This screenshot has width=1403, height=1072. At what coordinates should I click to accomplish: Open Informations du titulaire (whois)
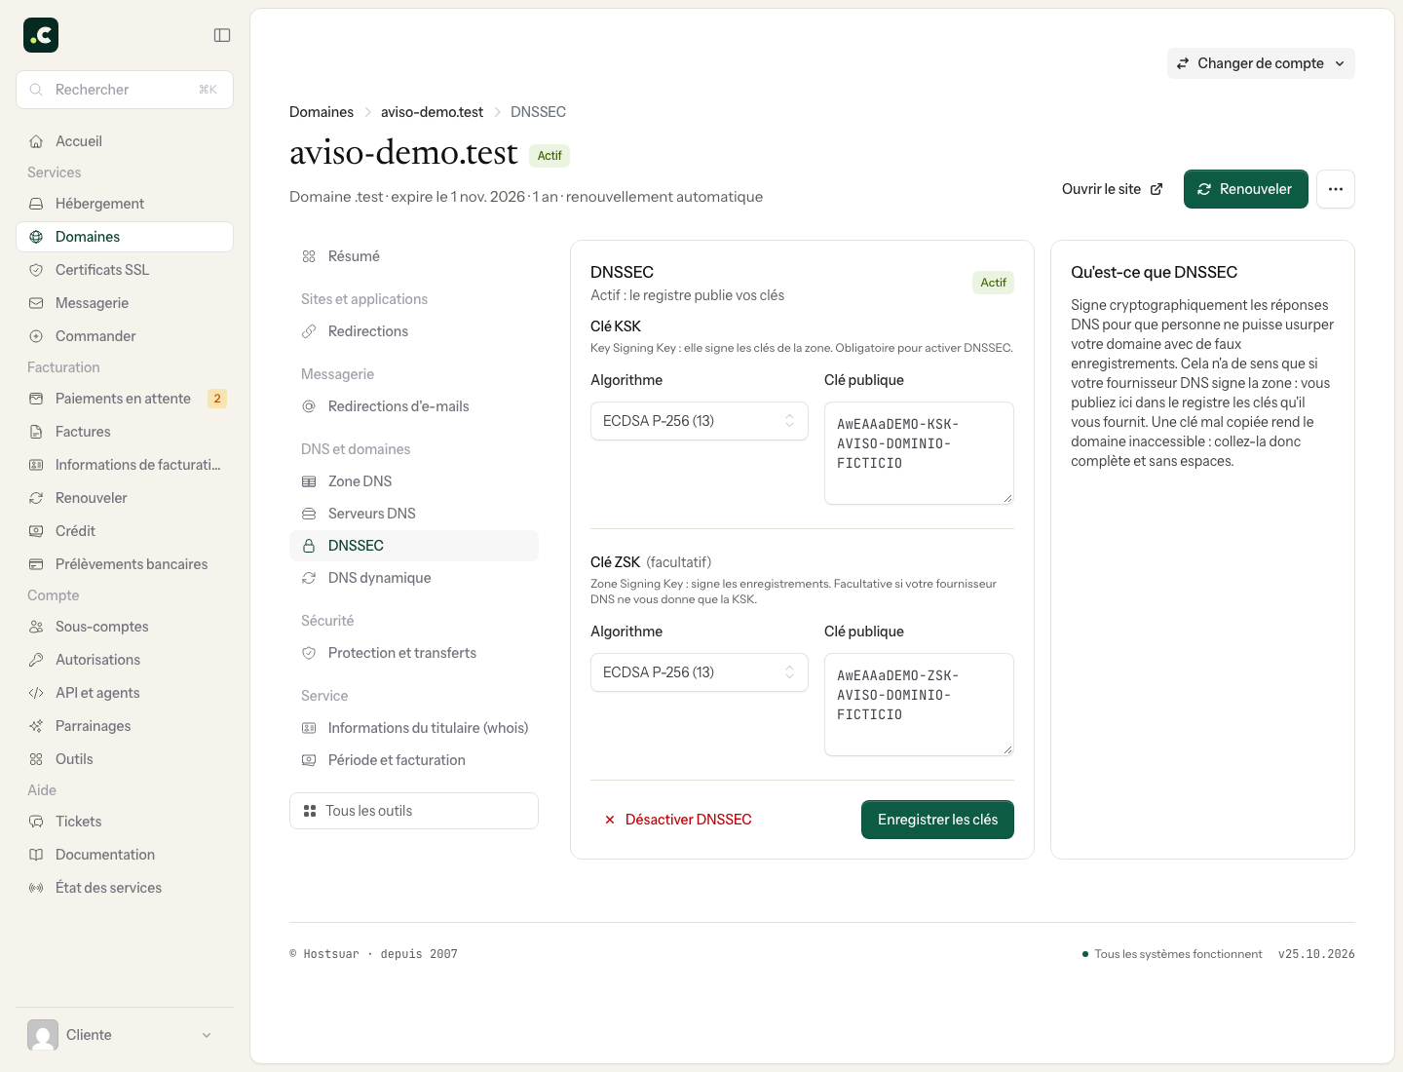414,728
